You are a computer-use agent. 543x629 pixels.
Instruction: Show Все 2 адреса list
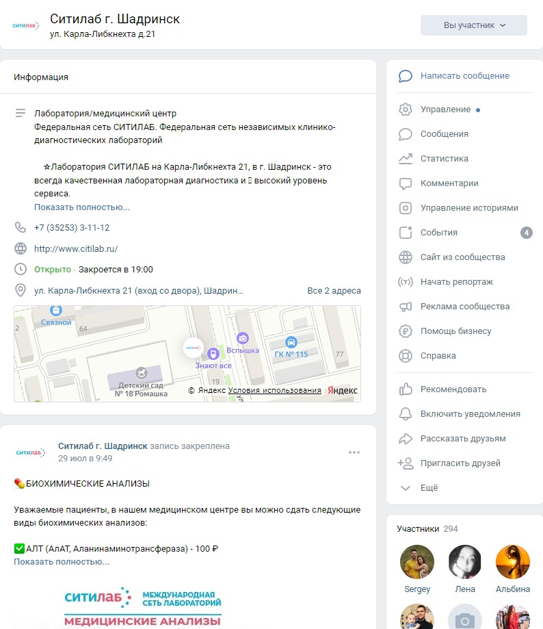click(334, 290)
